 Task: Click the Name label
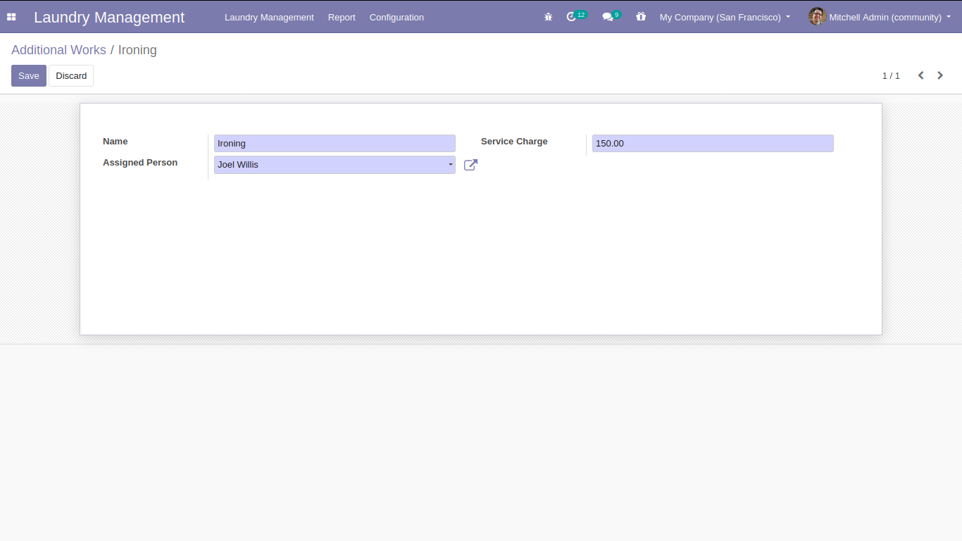(115, 142)
